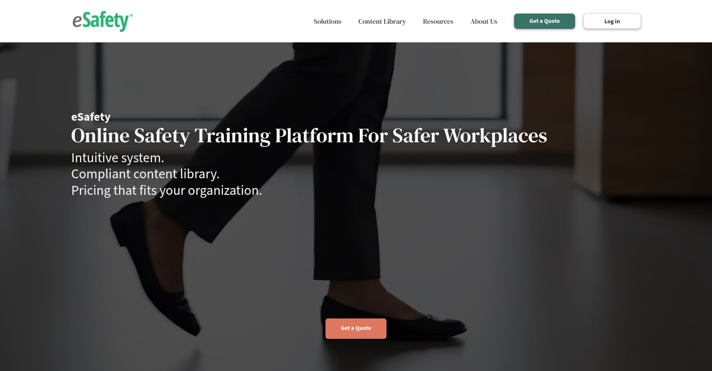
Task: Click the Online Safety Training Platform headline
Action: (309, 136)
